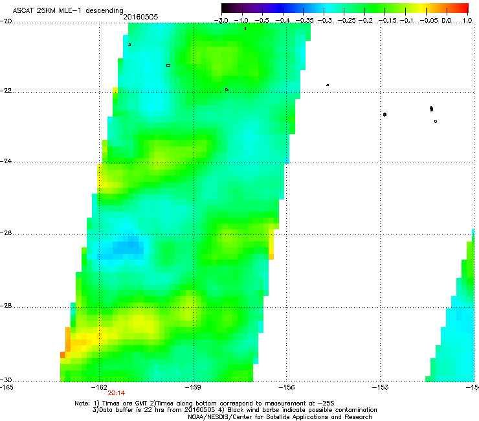
Task: Click the red end of the colorbar
Action: pos(464,8)
